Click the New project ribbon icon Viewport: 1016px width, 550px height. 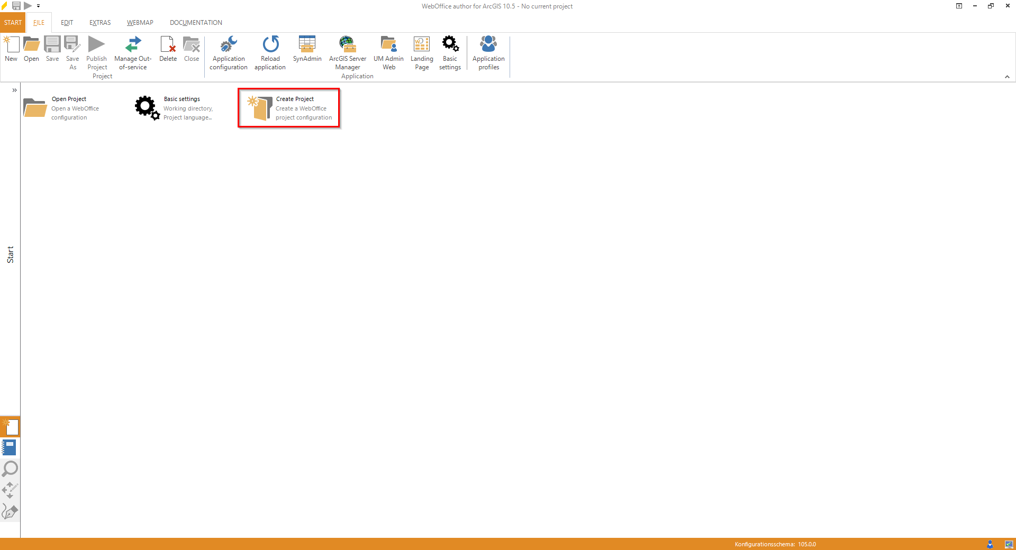(x=11, y=49)
